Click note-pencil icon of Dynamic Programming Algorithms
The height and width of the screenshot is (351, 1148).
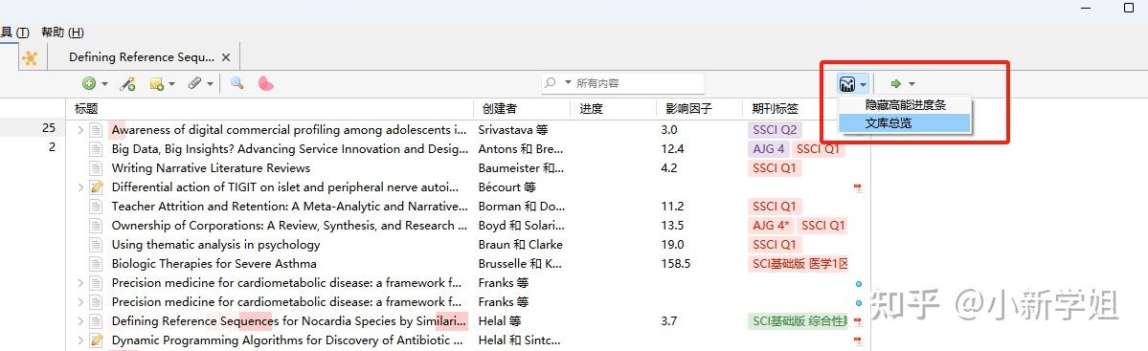pos(97,340)
